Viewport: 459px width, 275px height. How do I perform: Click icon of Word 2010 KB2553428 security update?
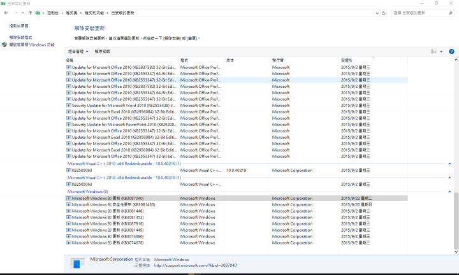pos(69,105)
